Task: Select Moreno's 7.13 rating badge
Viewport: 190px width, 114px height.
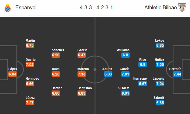Action: 82,74
